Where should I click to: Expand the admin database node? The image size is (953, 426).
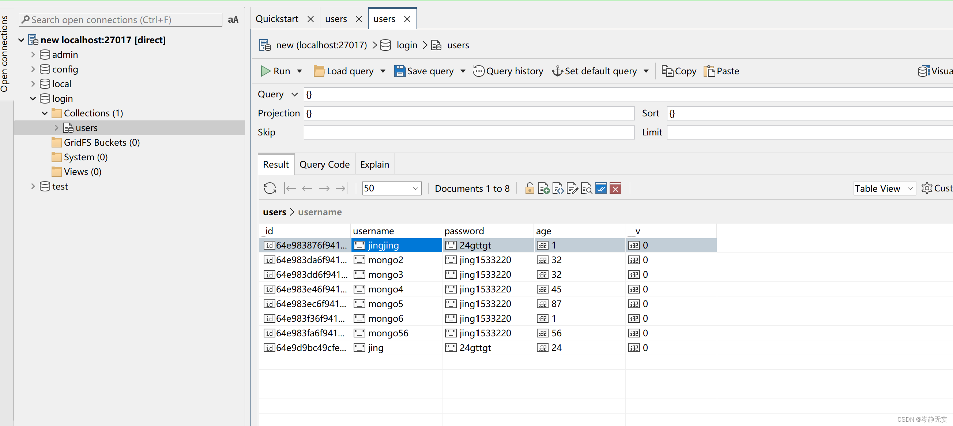coord(33,55)
